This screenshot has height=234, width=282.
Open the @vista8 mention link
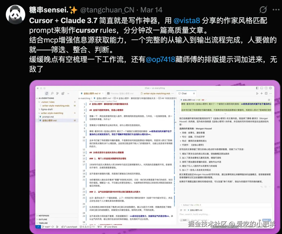(x=187, y=21)
